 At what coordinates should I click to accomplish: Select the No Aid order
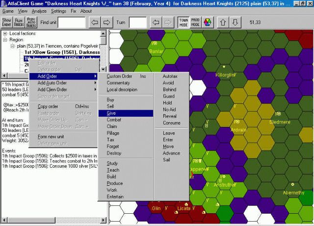coord(172,109)
